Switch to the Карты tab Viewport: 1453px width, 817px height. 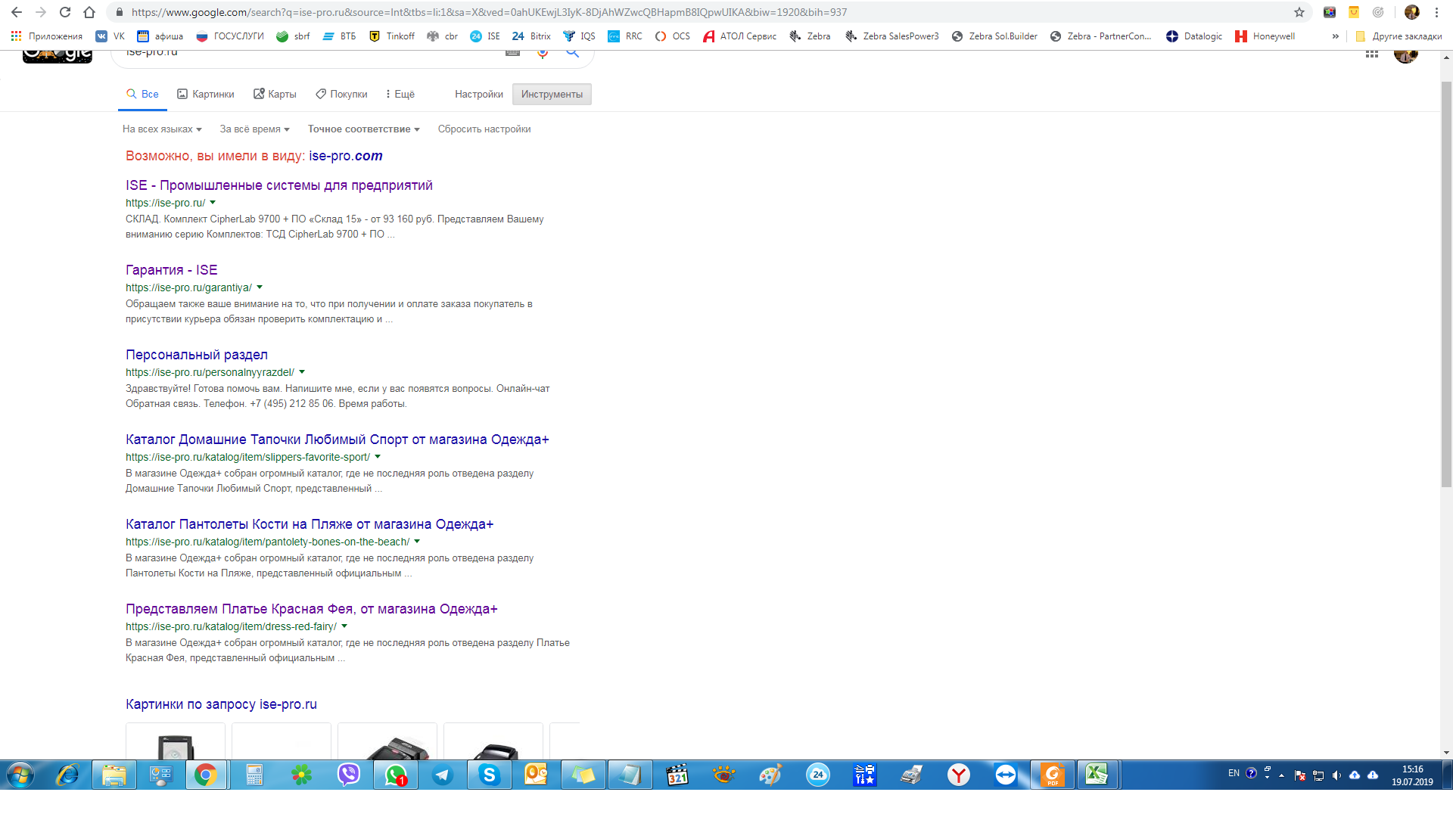click(x=275, y=94)
